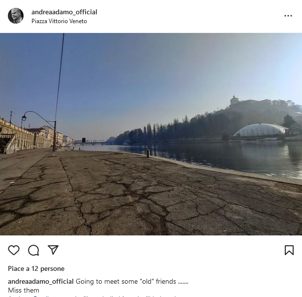Open andreaadamo_official profile picture avatar
This screenshot has height=297, width=302.
click(16, 16)
